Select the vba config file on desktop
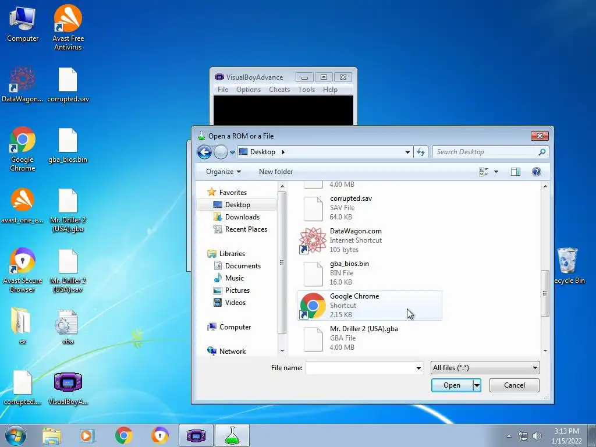 tap(68, 327)
